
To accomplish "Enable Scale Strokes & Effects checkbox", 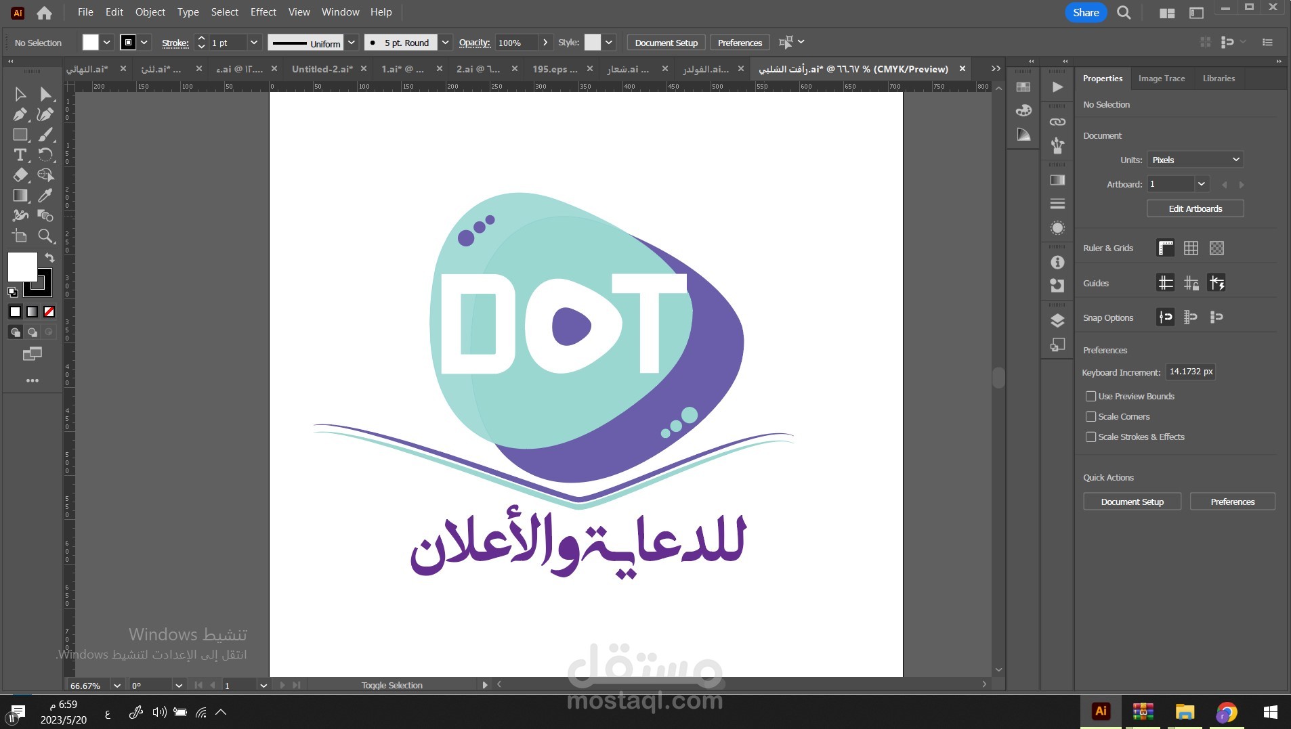I will tap(1091, 437).
